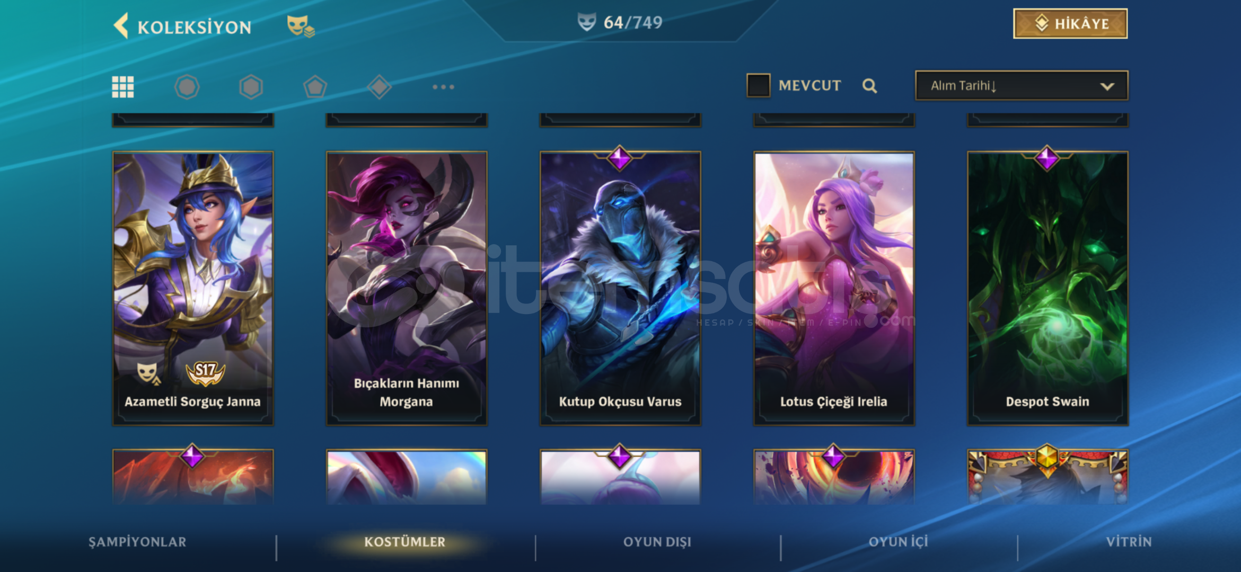
Task: Open the Hikâye button
Action: click(1070, 23)
